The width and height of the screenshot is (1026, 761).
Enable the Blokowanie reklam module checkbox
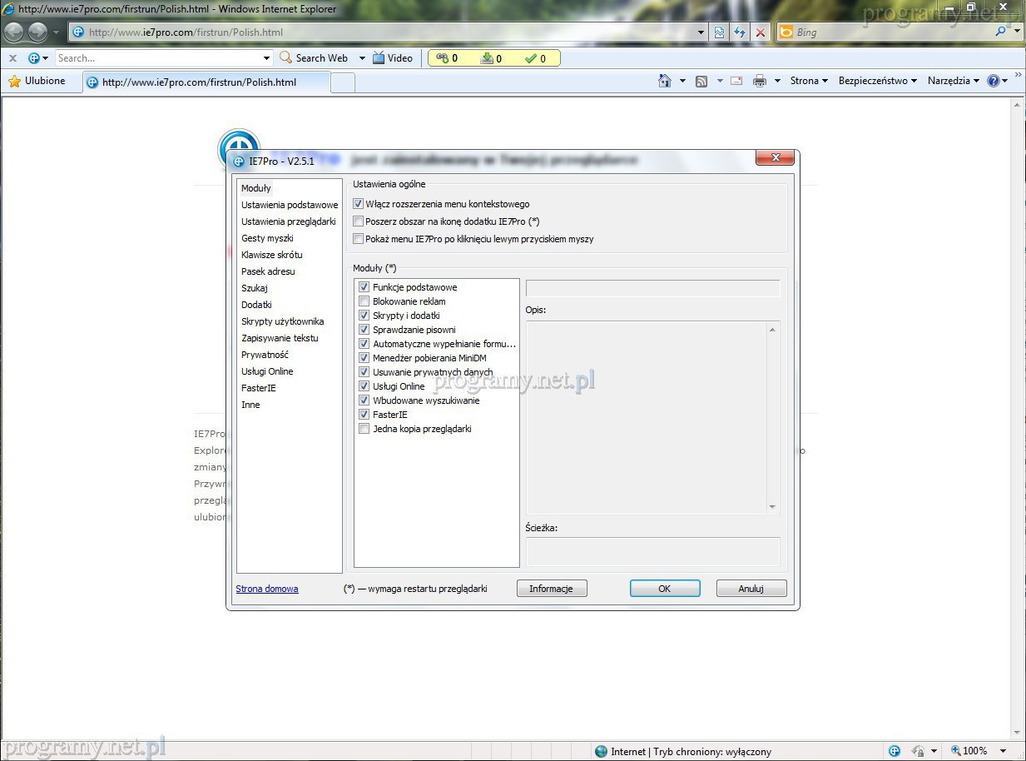pos(364,301)
